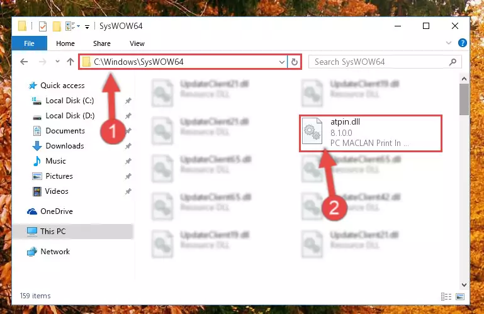Click the address bar path C:\Windows\SysWOW64
The height and width of the screenshot is (314, 484).
[x=138, y=62]
